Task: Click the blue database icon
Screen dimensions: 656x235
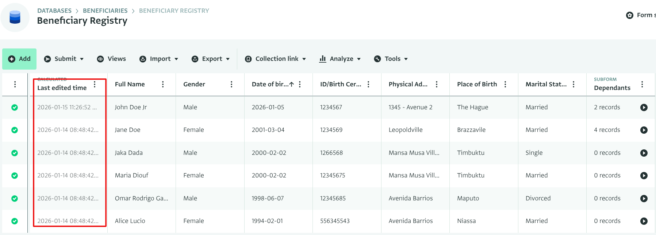Action: tap(15, 17)
